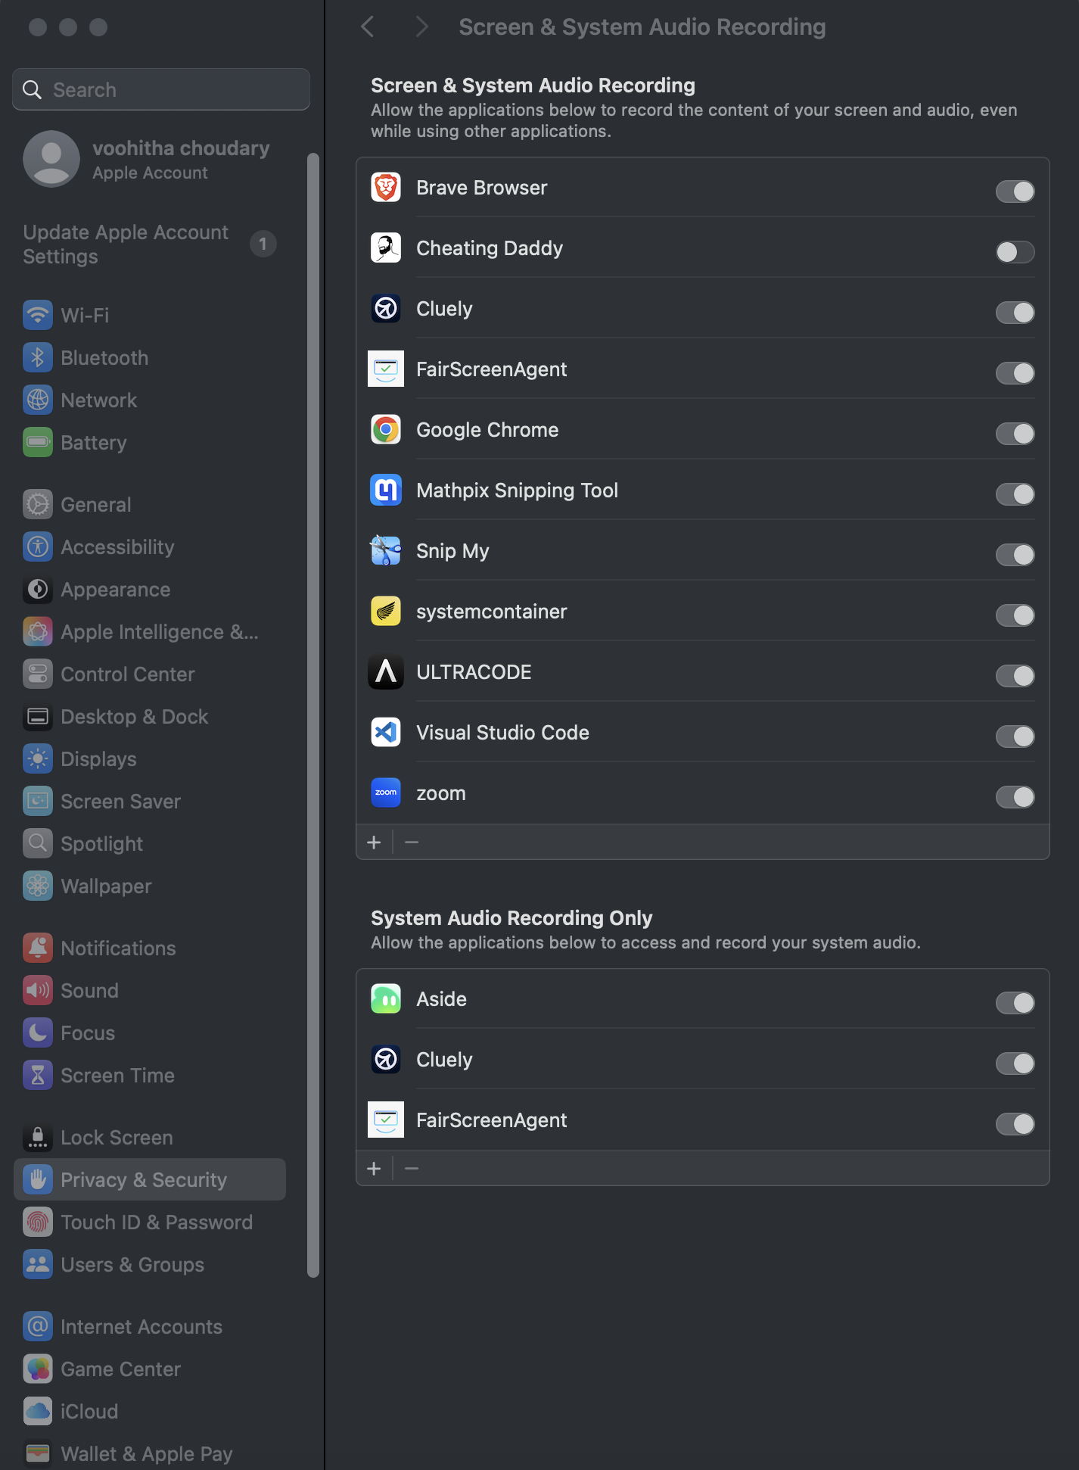
Task: Toggle Aside system audio recording switch
Action: [1015, 1003]
